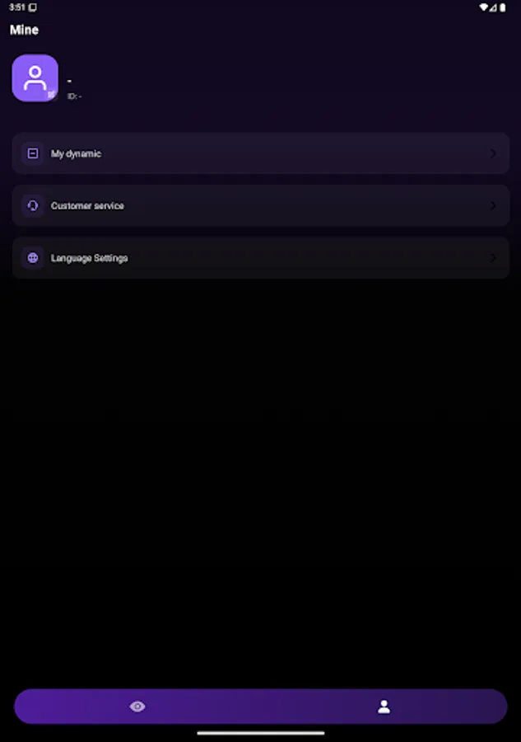Expand the Customer service row chevron
Image resolution: width=521 pixels, height=742 pixels.
[493, 205]
